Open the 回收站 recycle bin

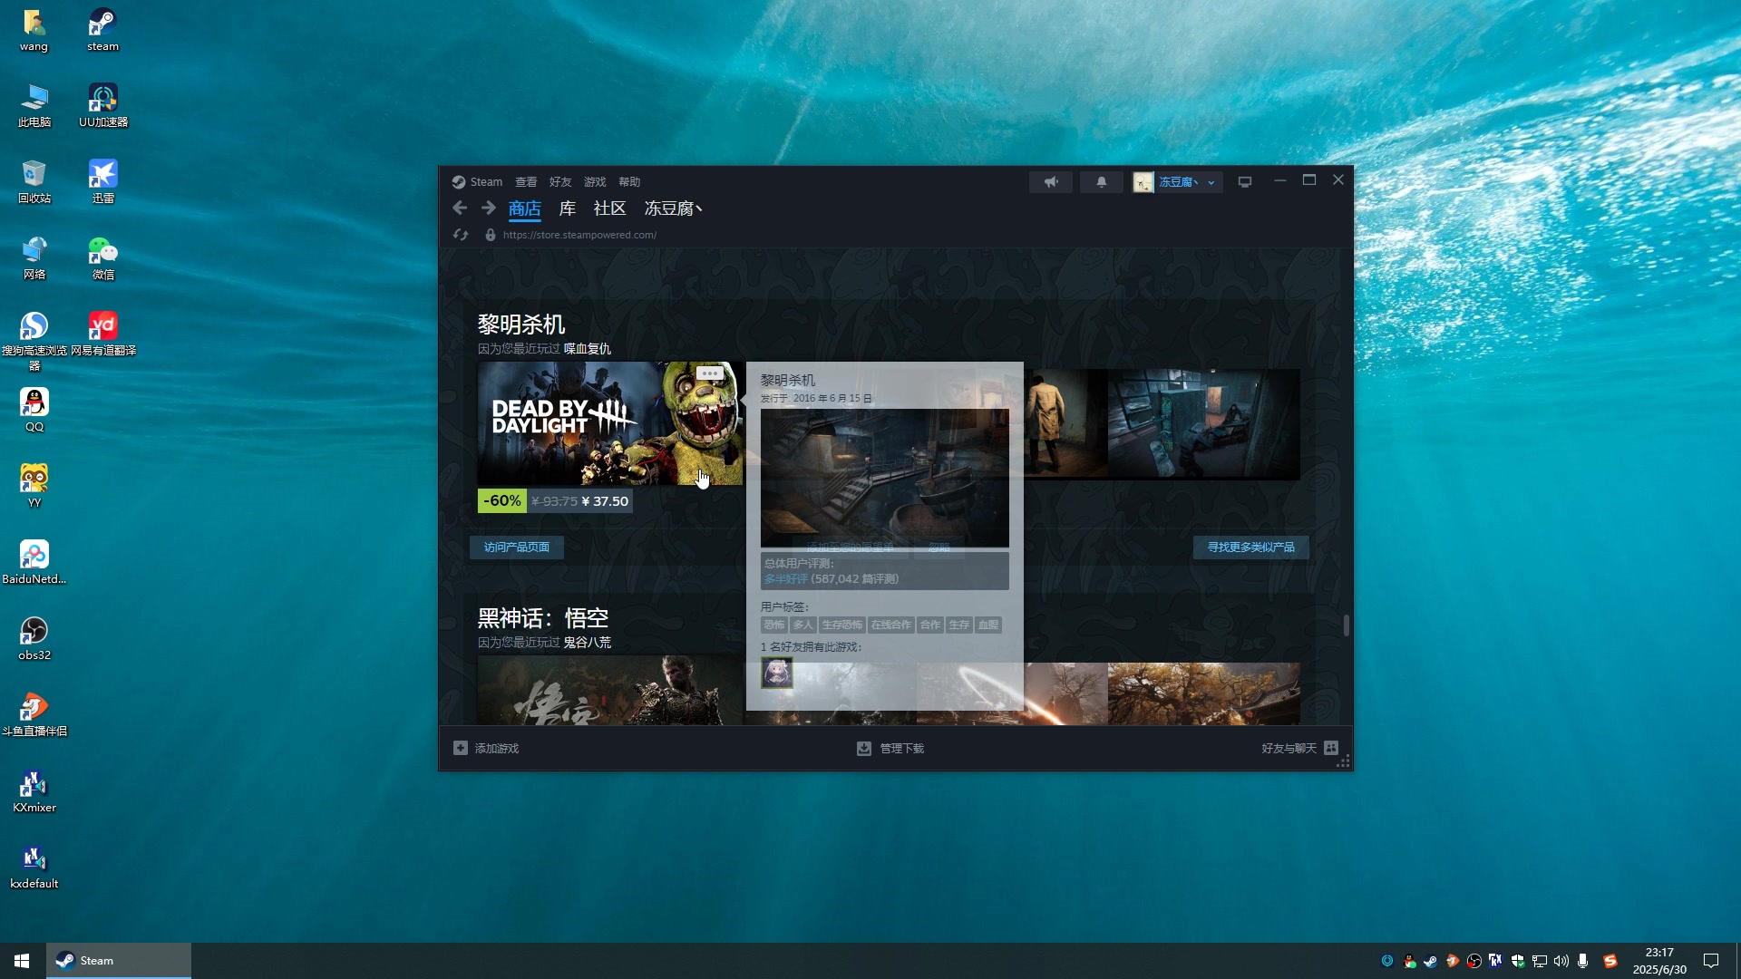click(34, 182)
